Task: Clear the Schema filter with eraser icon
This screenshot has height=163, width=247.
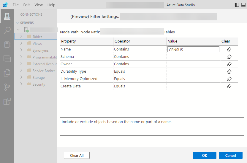Action: point(229,57)
